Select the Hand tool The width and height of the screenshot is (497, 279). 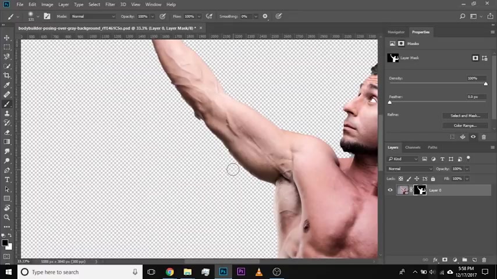tap(6, 208)
